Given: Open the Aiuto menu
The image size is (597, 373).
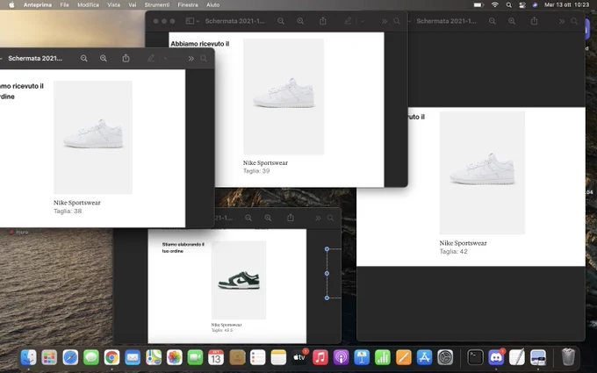Looking at the screenshot, I should click(212, 5).
